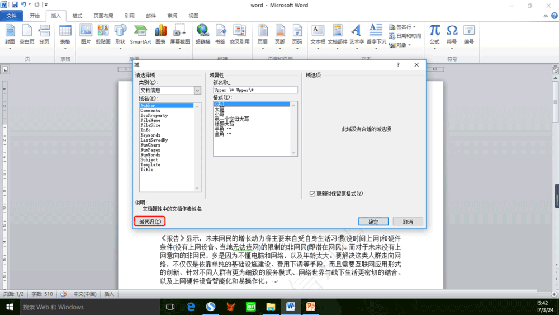The height and width of the screenshot is (315, 559).
Task: Toggle preserve formatting during updates checkbox
Action: pos(312,194)
